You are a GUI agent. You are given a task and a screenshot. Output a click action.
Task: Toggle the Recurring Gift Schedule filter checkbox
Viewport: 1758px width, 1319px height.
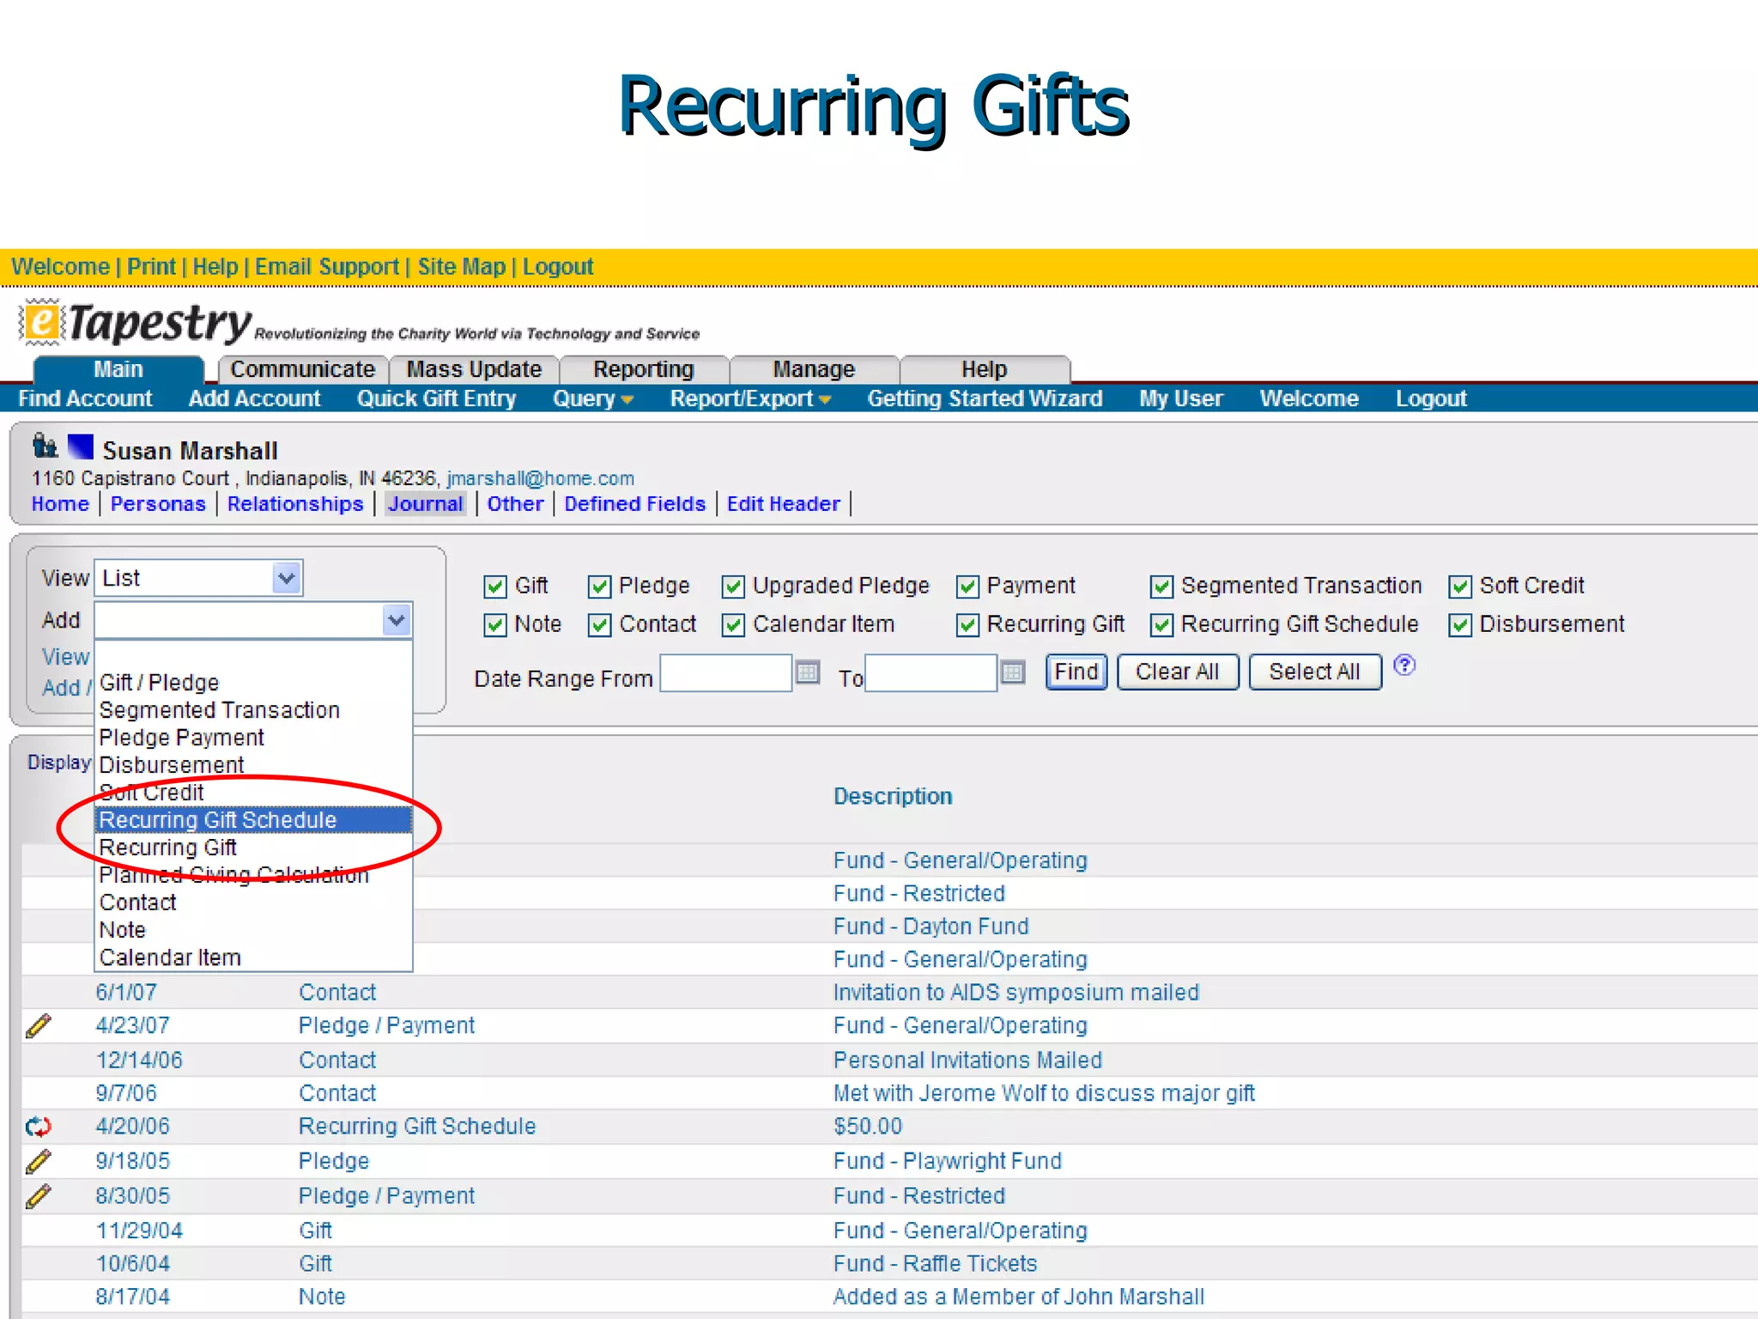tap(1161, 625)
